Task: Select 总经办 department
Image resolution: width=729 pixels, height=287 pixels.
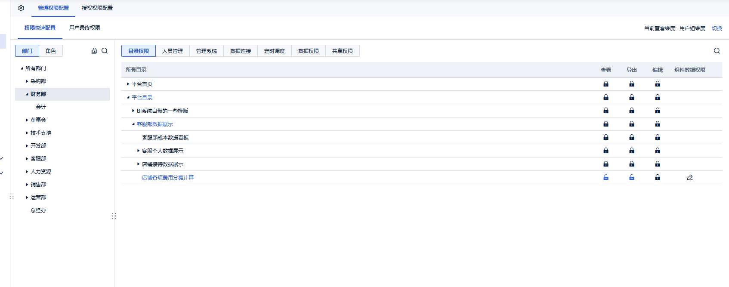Action: point(38,210)
